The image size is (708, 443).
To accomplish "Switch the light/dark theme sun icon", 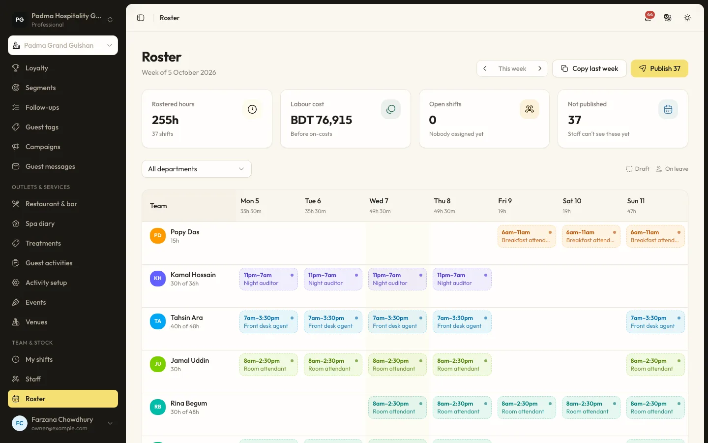I will [x=687, y=18].
